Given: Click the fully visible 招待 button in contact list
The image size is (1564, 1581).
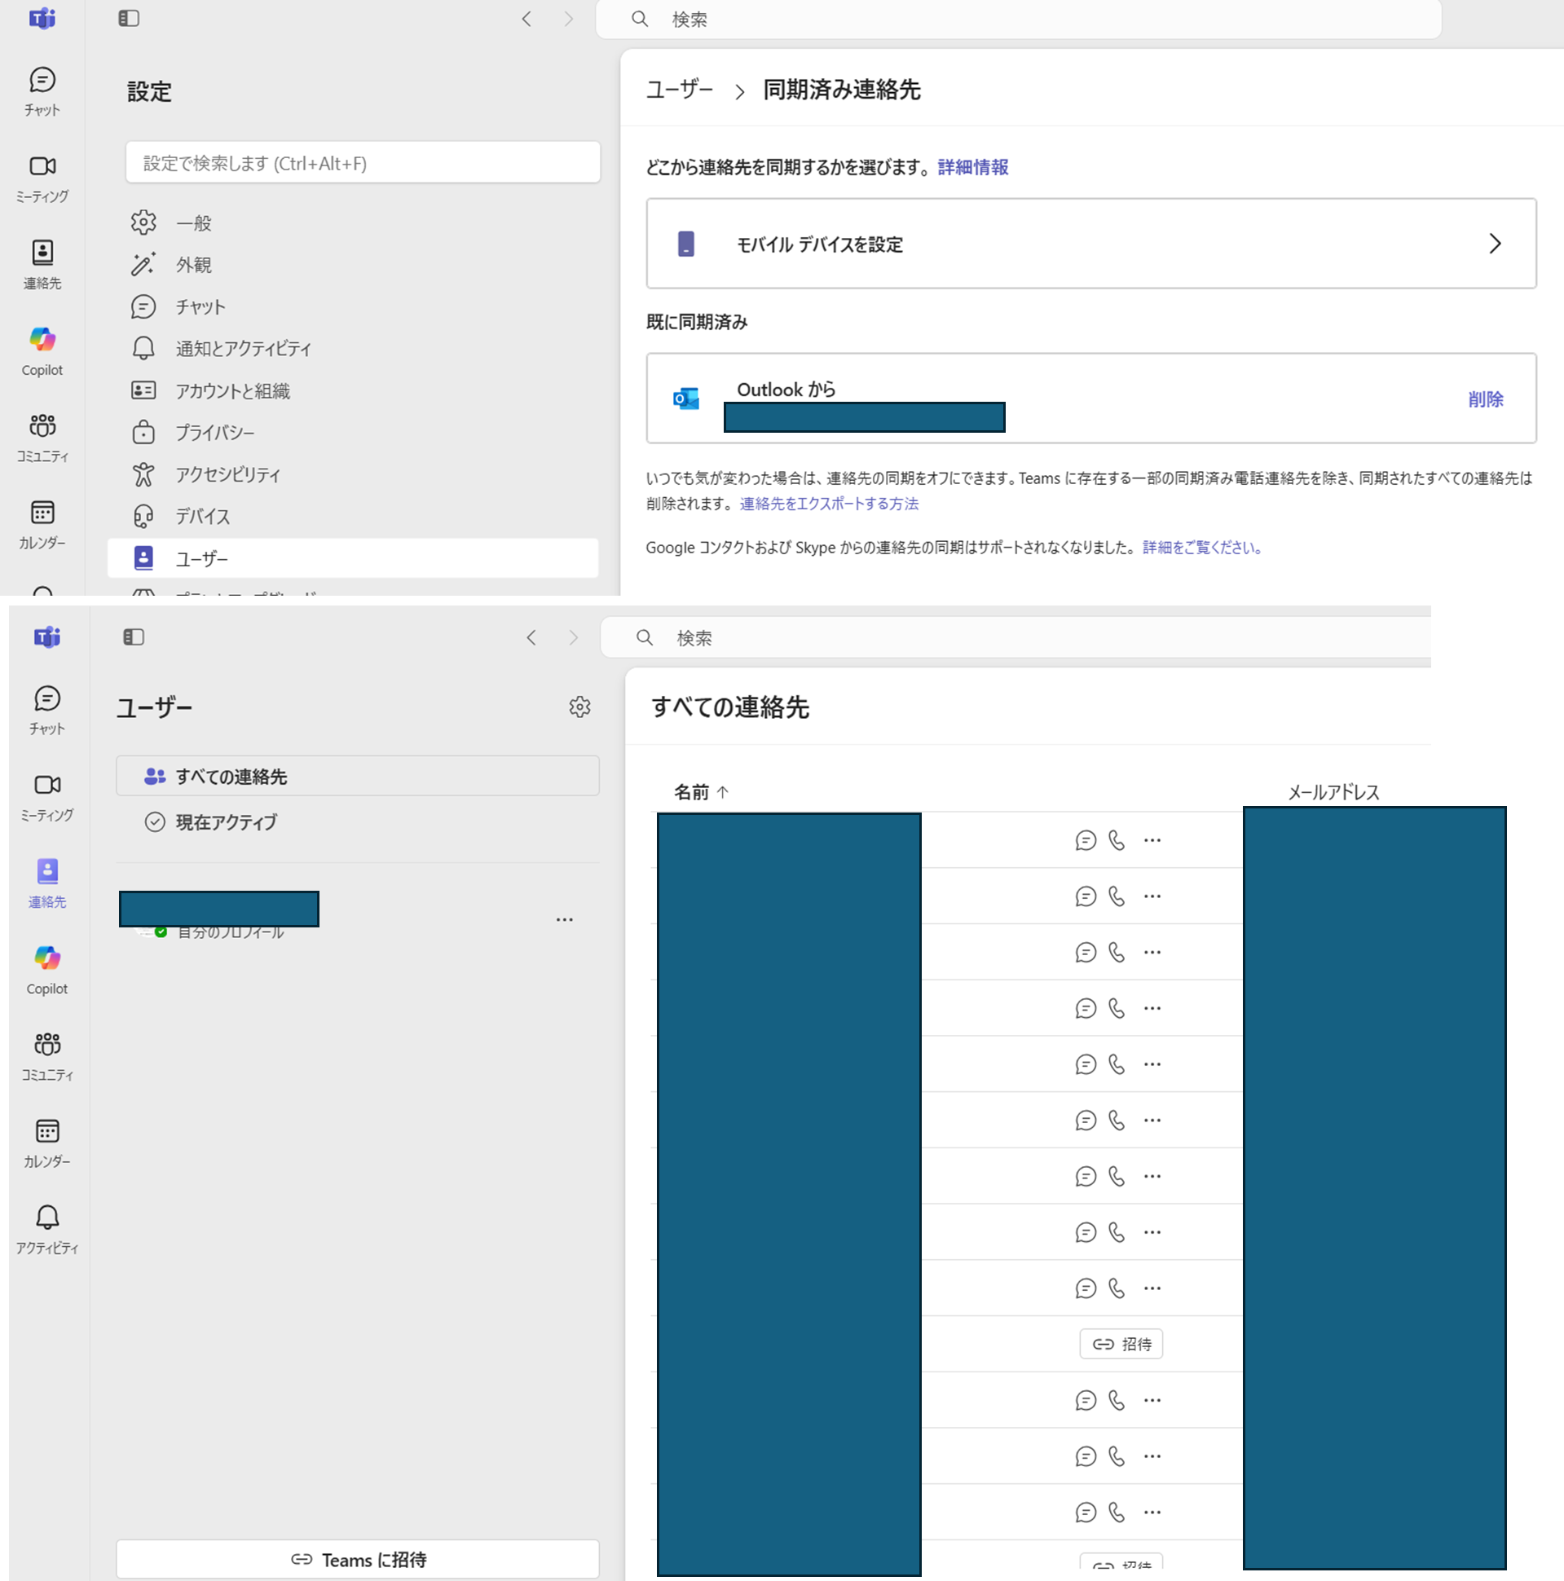Looking at the screenshot, I should [1121, 1344].
